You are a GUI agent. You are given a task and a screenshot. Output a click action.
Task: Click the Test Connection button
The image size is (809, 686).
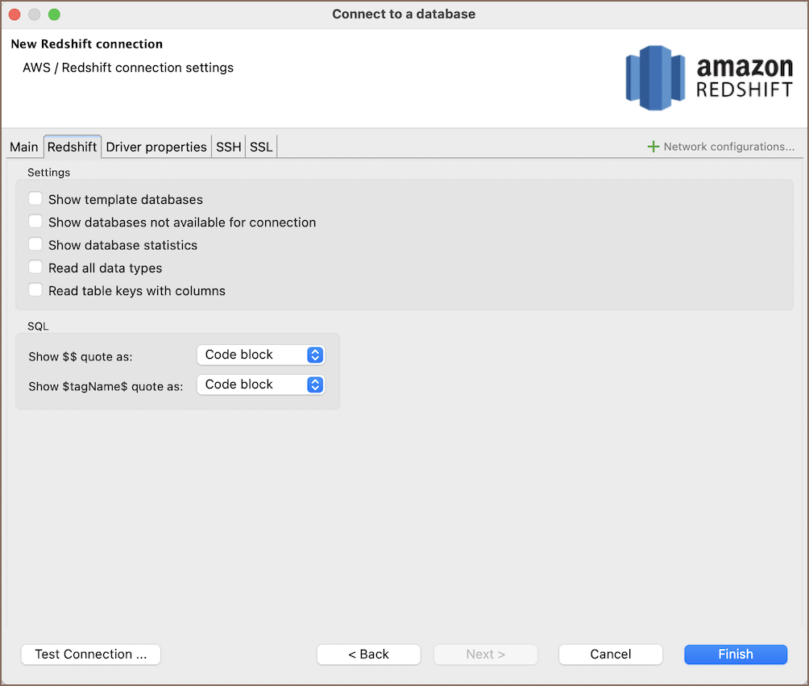[91, 655]
